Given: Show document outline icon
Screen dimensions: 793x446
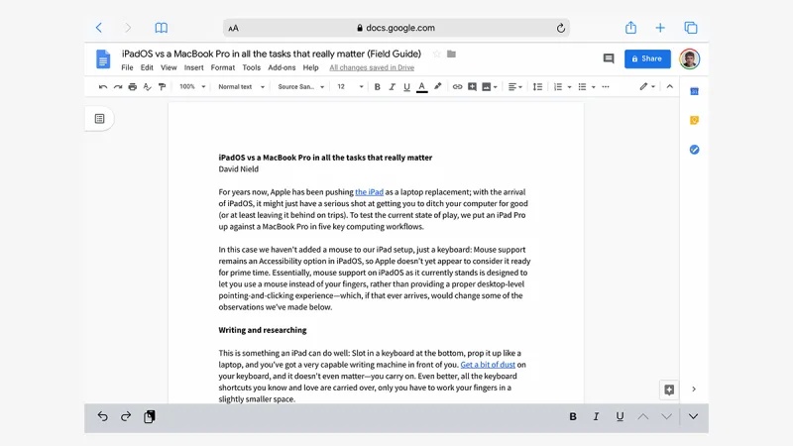Looking at the screenshot, I should pos(100,119).
